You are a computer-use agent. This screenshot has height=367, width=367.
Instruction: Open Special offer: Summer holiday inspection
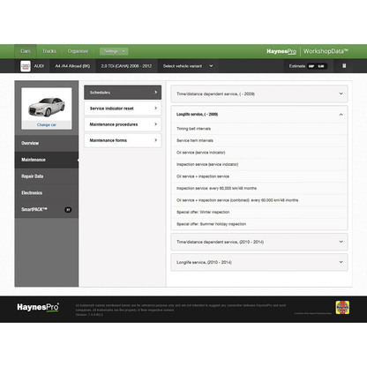tap(259, 224)
